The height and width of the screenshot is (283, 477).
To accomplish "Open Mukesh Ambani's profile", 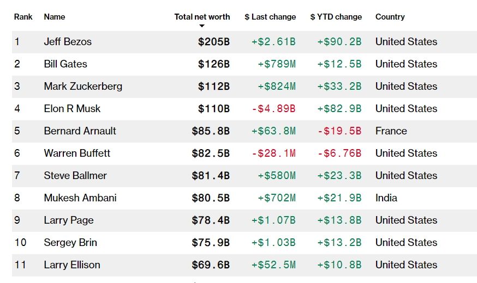I will 80,198.
